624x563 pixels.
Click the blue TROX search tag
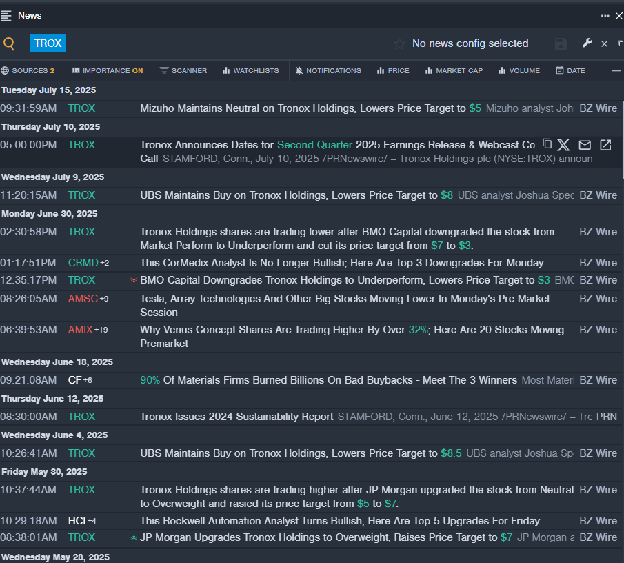[x=48, y=43]
